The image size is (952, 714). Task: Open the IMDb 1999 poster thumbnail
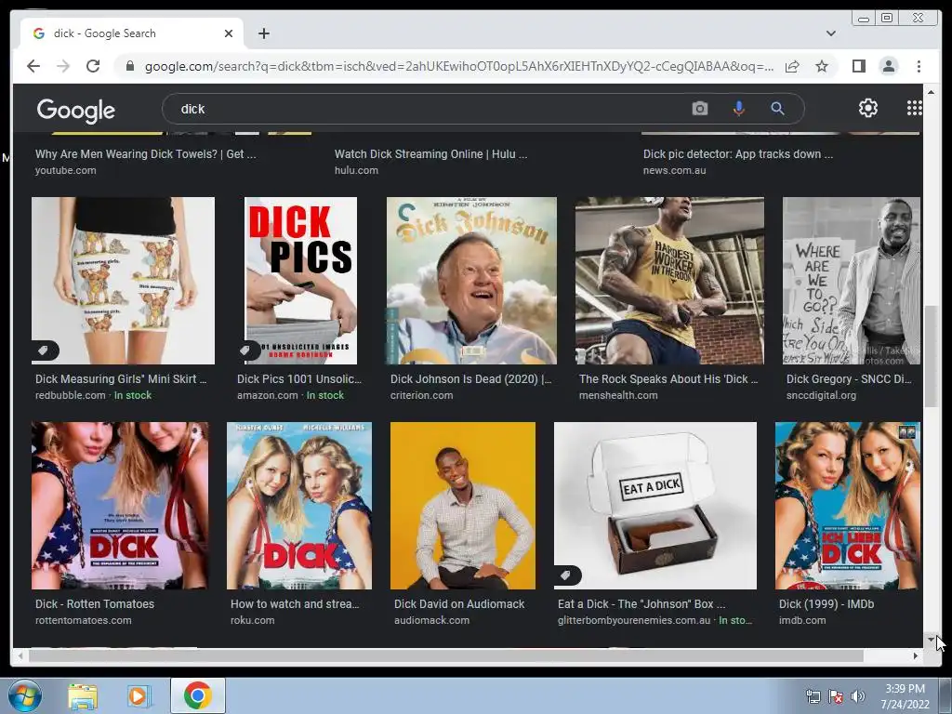pos(848,506)
